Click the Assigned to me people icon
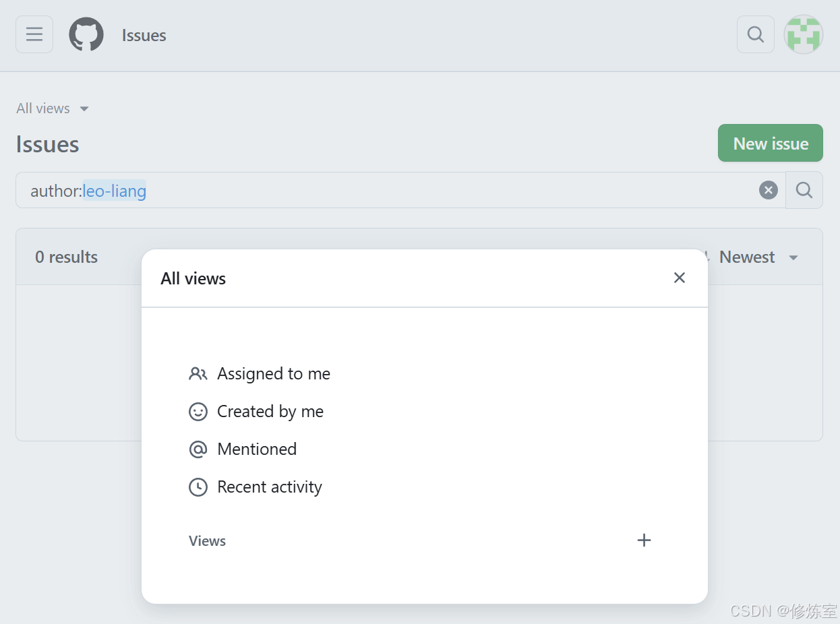The height and width of the screenshot is (624, 840). 198,374
